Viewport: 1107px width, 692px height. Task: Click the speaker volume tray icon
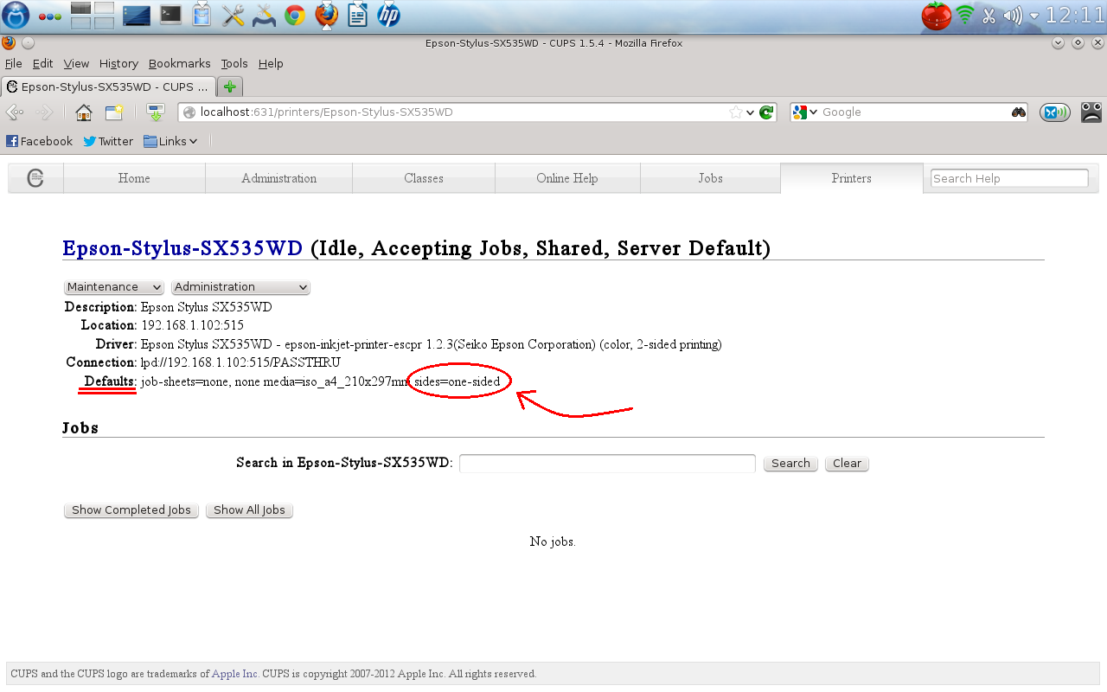1013,15
